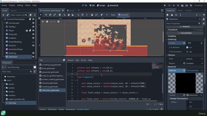The height and width of the screenshot is (116, 207).
Task: Select the Rotate Mode tool
Action: [50, 15]
